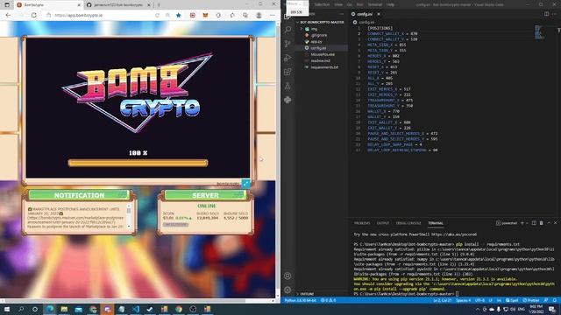The width and height of the screenshot is (561, 315).
Task: Click the blue favorite star in address bar
Action: [x=179, y=16]
